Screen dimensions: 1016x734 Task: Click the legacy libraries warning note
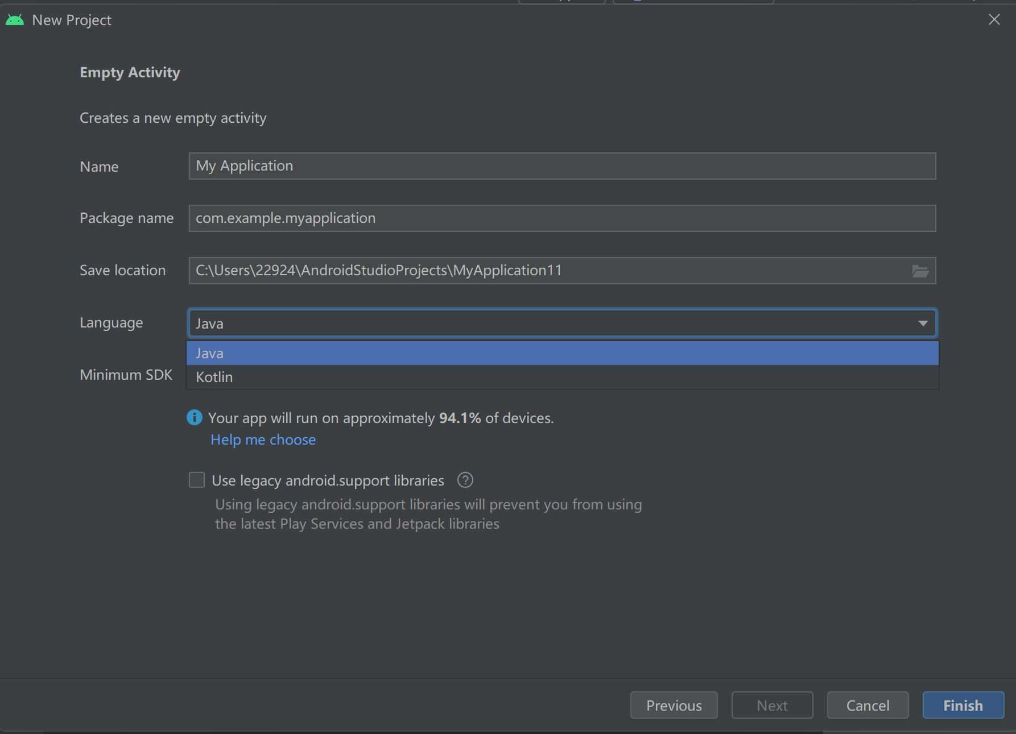click(428, 514)
